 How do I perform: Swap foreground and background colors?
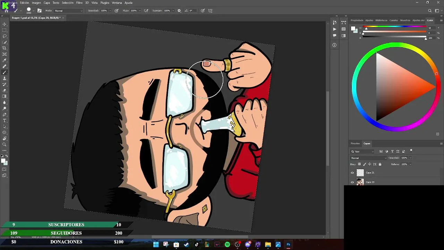6,156
